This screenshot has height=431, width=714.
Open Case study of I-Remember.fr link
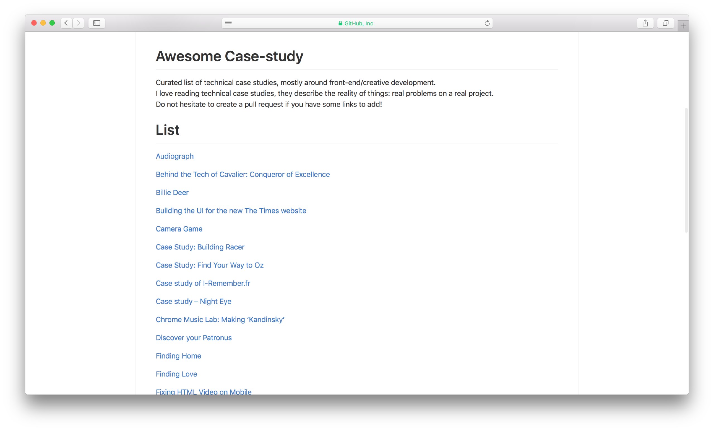click(203, 283)
